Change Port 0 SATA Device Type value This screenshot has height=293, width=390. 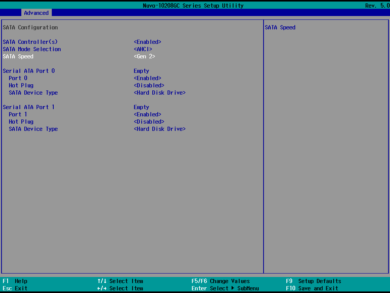[160, 93]
